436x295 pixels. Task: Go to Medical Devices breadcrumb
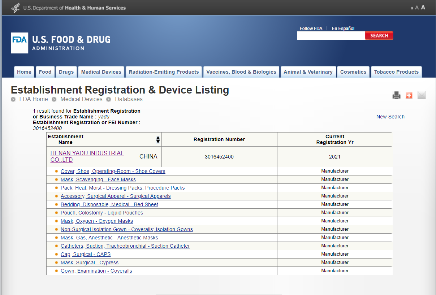pyautogui.click(x=81, y=99)
